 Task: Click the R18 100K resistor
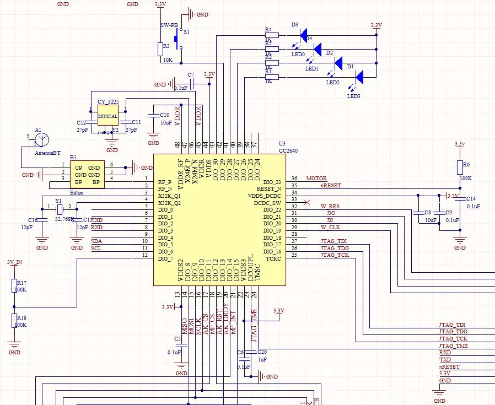click(x=14, y=321)
